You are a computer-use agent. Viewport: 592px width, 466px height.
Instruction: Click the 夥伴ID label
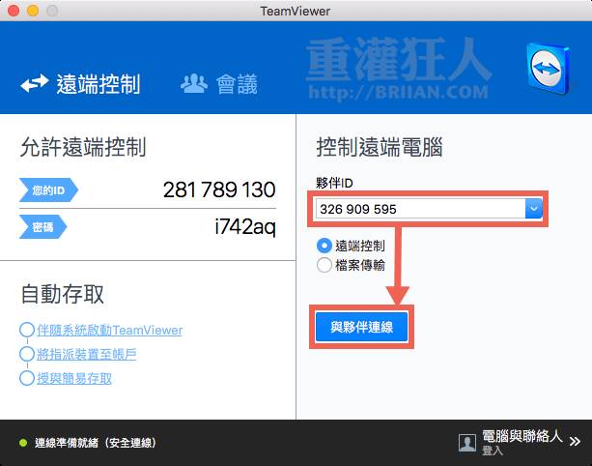point(334,183)
